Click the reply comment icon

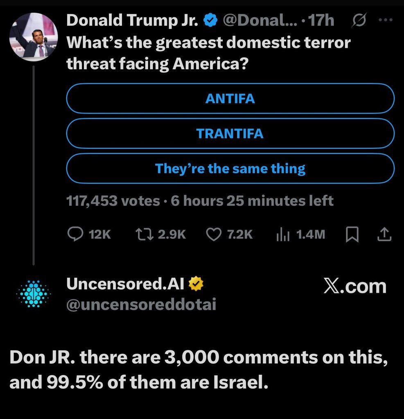tap(75, 234)
